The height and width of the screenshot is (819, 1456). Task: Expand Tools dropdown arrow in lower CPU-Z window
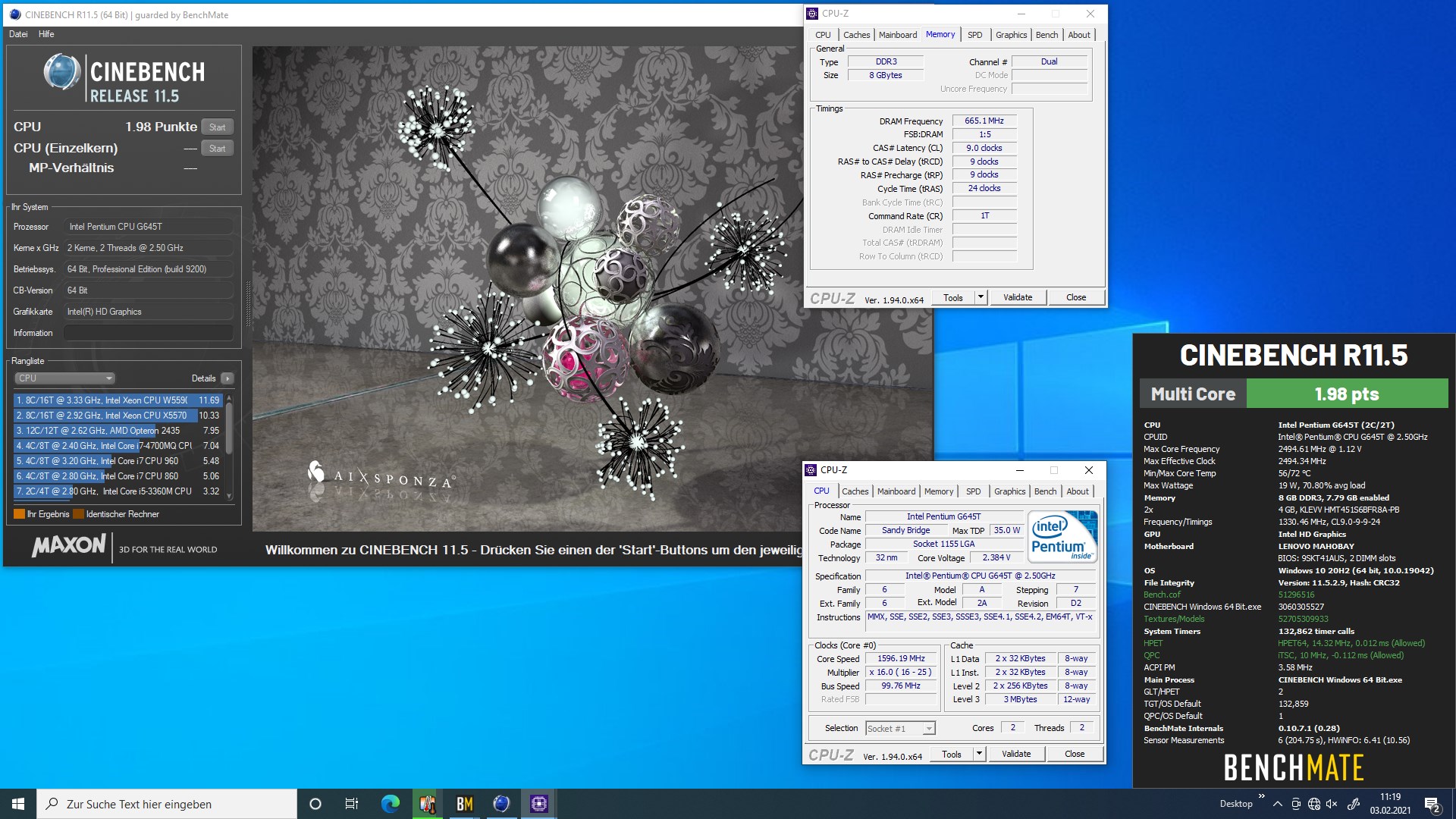[x=979, y=755]
